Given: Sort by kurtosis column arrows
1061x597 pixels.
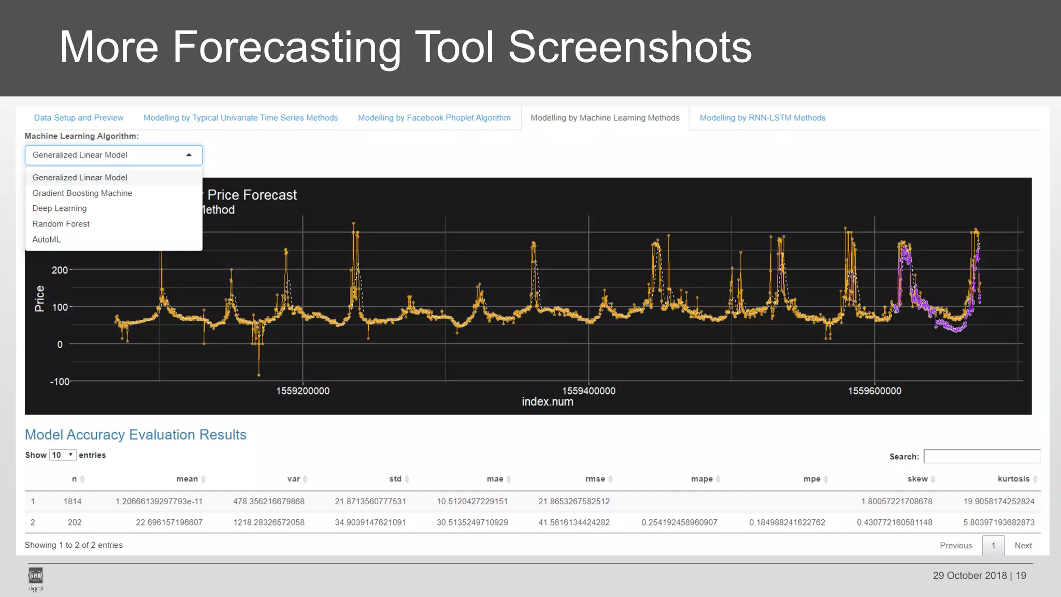Looking at the screenshot, I should [1035, 479].
